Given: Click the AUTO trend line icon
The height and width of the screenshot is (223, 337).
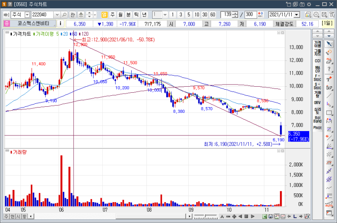Looking at the screenshot, I should [329, 204].
